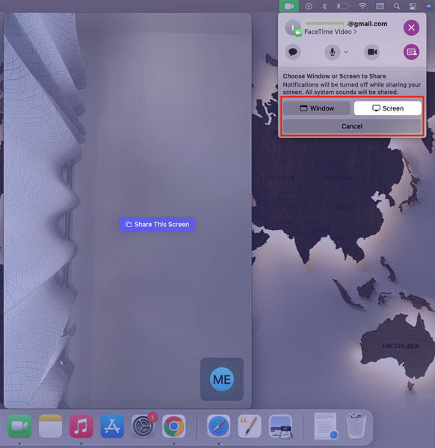Choose Screen sharing option

tap(387, 108)
